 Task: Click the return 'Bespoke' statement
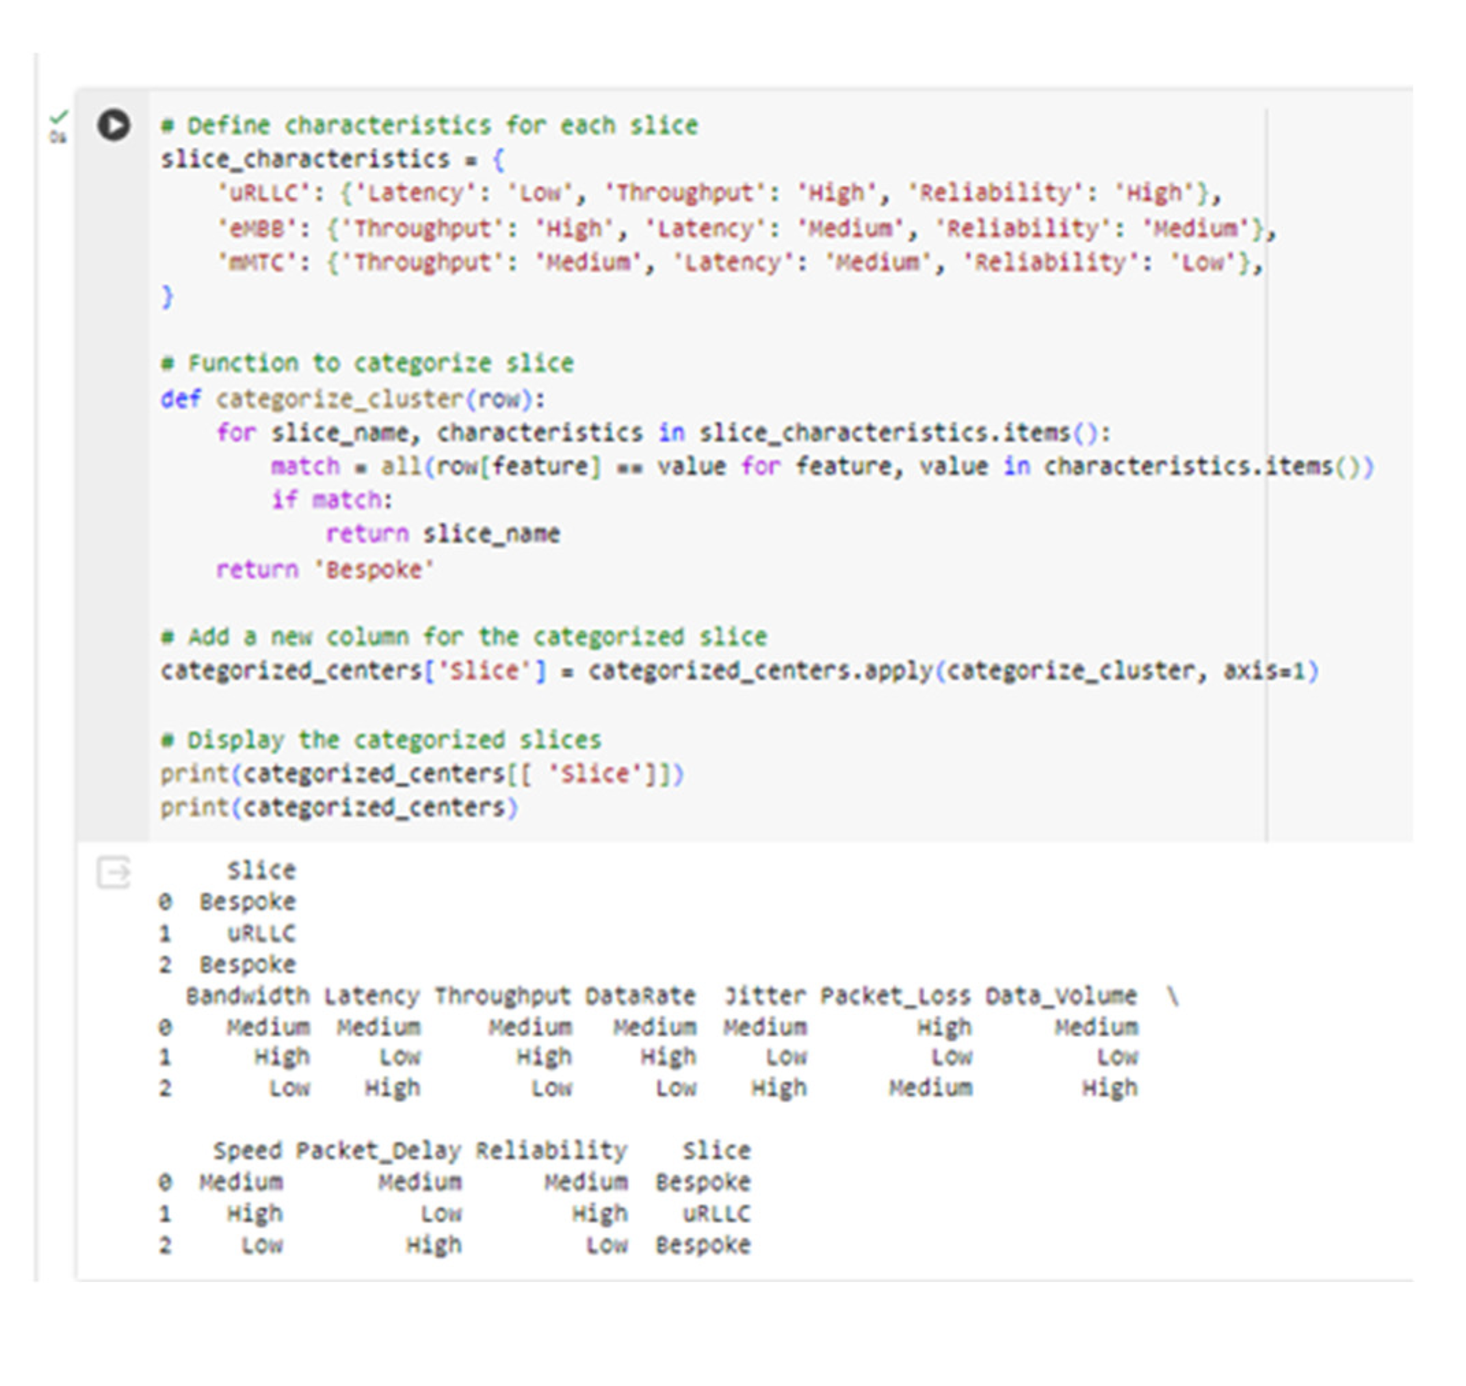(x=325, y=570)
